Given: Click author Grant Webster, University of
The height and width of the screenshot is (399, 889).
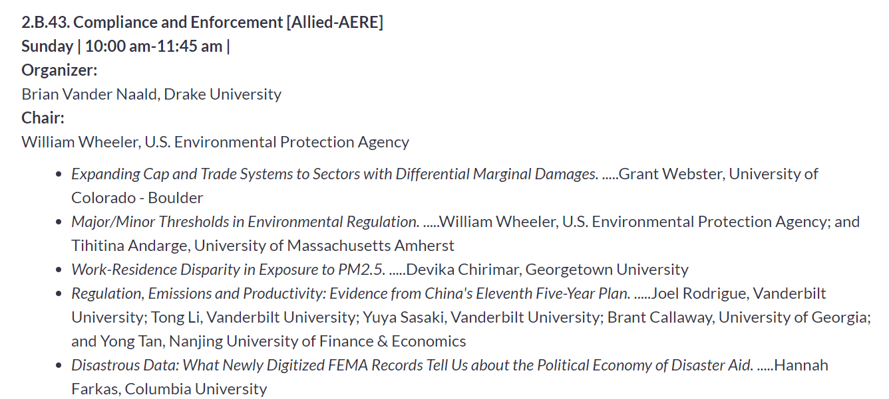Looking at the screenshot, I should tap(718, 173).
